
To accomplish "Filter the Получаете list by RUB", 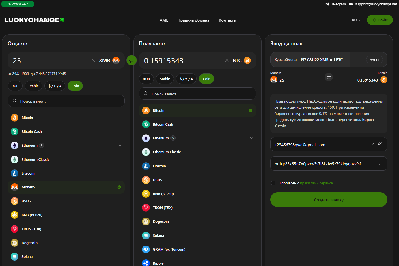I will click(x=146, y=79).
